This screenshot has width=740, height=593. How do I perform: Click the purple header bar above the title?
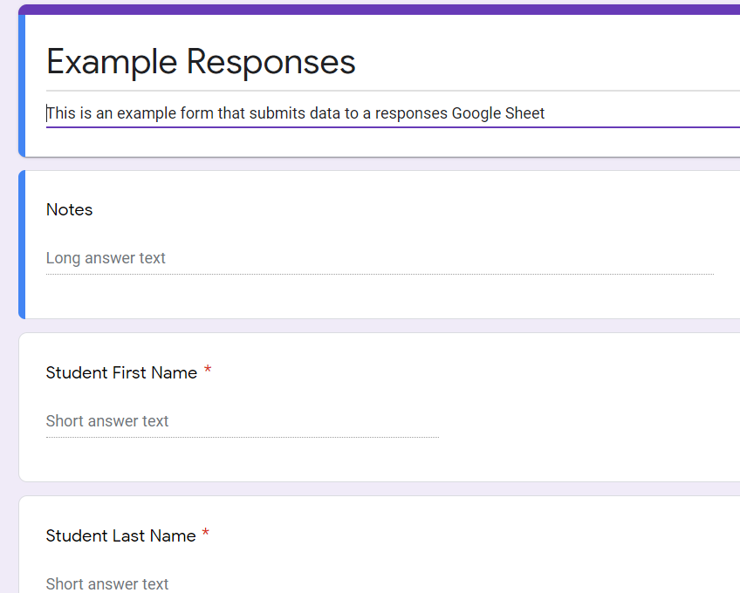[x=379, y=10]
